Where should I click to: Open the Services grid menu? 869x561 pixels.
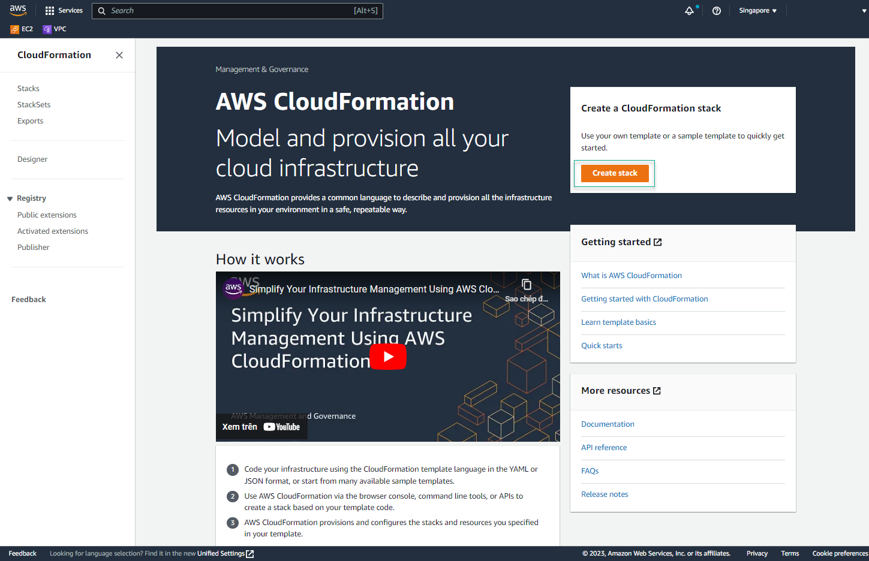pyautogui.click(x=64, y=11)
